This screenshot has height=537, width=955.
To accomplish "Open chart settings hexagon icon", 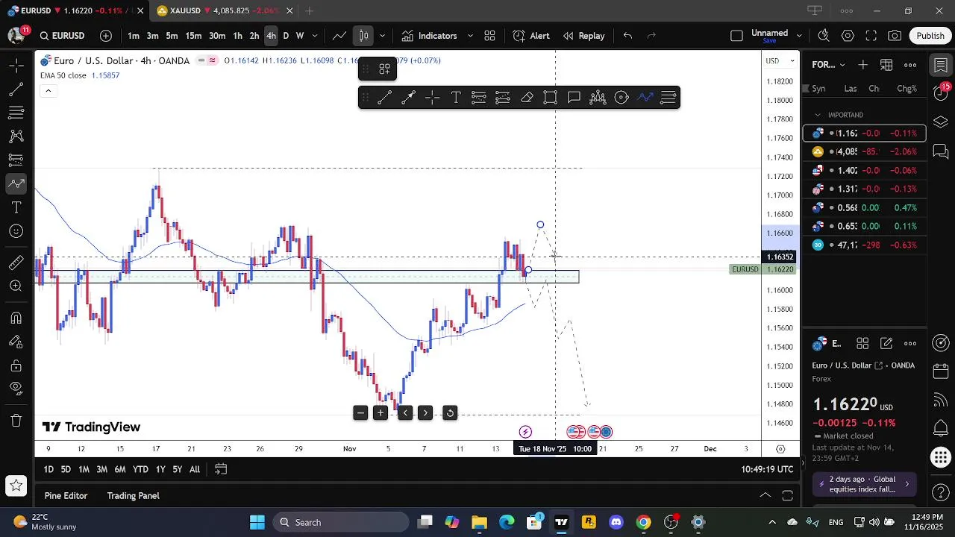I will click(848, 36).
